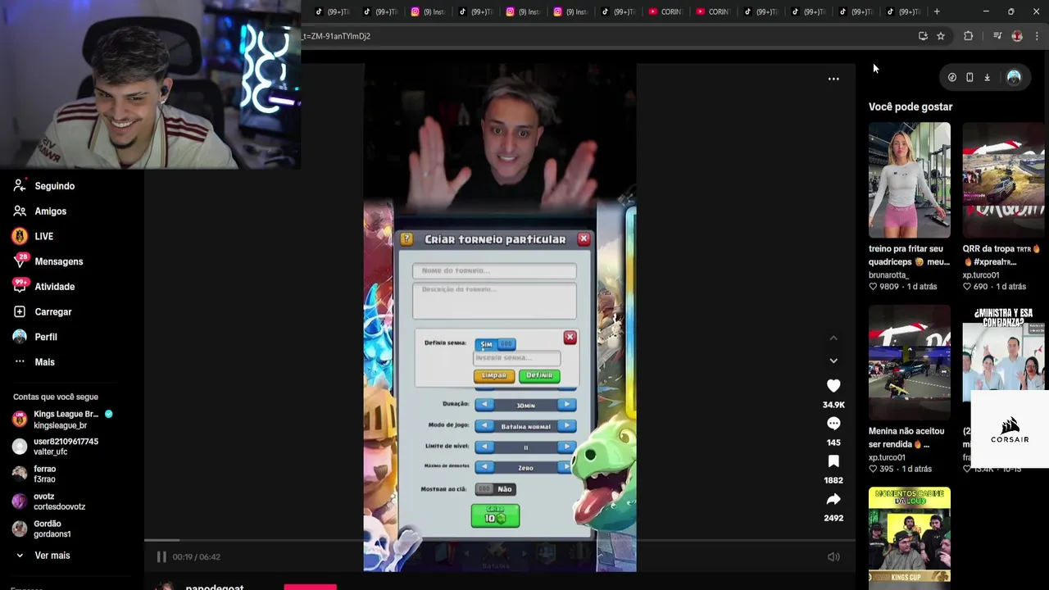Image resolution: width=1049 pixels, height=590 pixels.
Task: Click Carregar to upload a video
Action: pyautogui.click(x=43, y=312)
